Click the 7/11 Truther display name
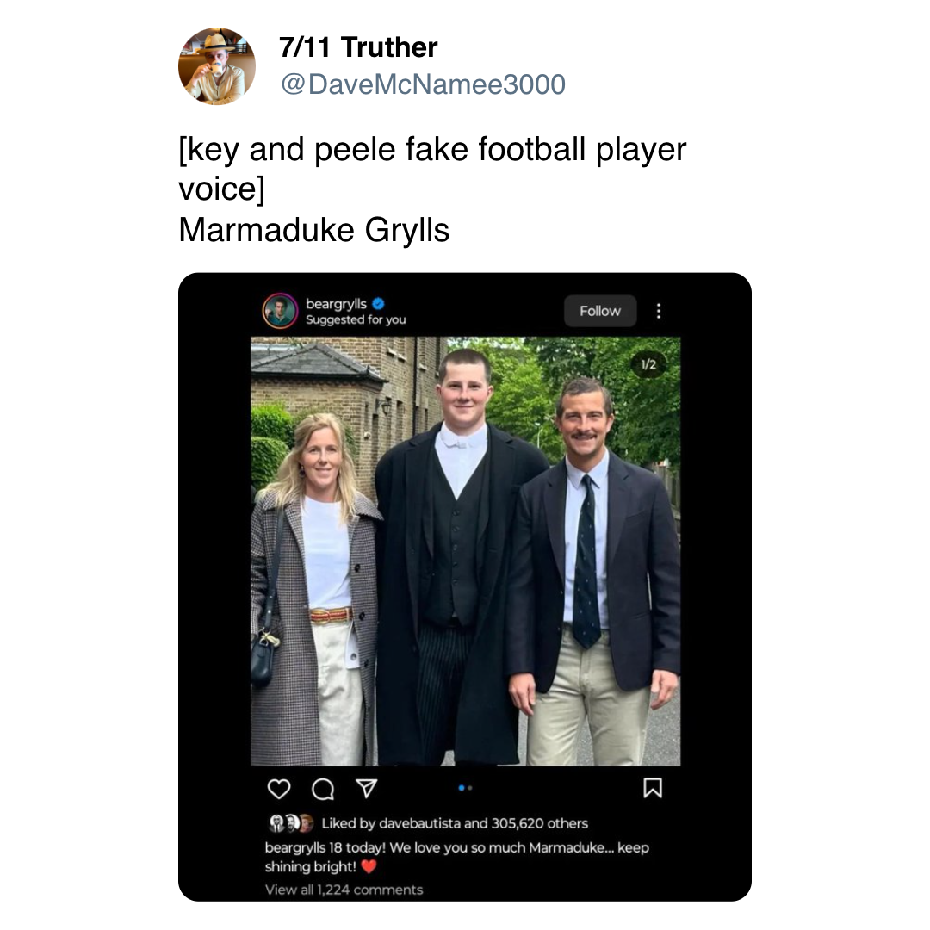The width and height of the screenshot is (930, 930). pos(358,46)
